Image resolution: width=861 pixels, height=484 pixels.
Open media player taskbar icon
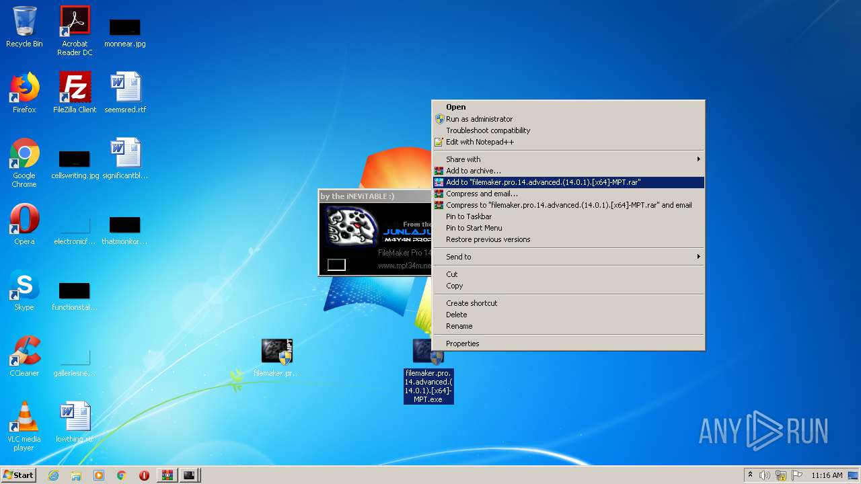(99, 475)
